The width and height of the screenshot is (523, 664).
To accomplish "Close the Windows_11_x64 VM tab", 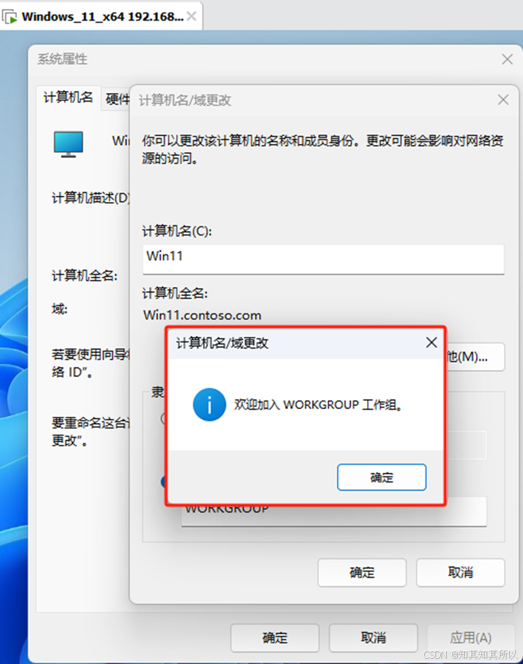I will [x=192, y=17].
